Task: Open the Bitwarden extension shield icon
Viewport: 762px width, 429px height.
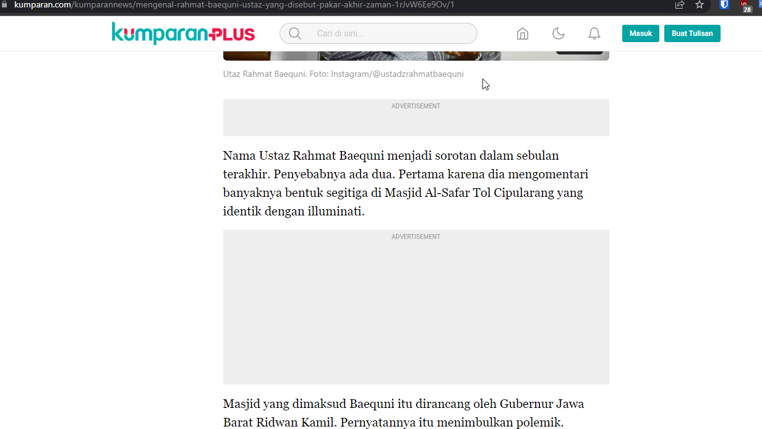Action: [723, 6]
